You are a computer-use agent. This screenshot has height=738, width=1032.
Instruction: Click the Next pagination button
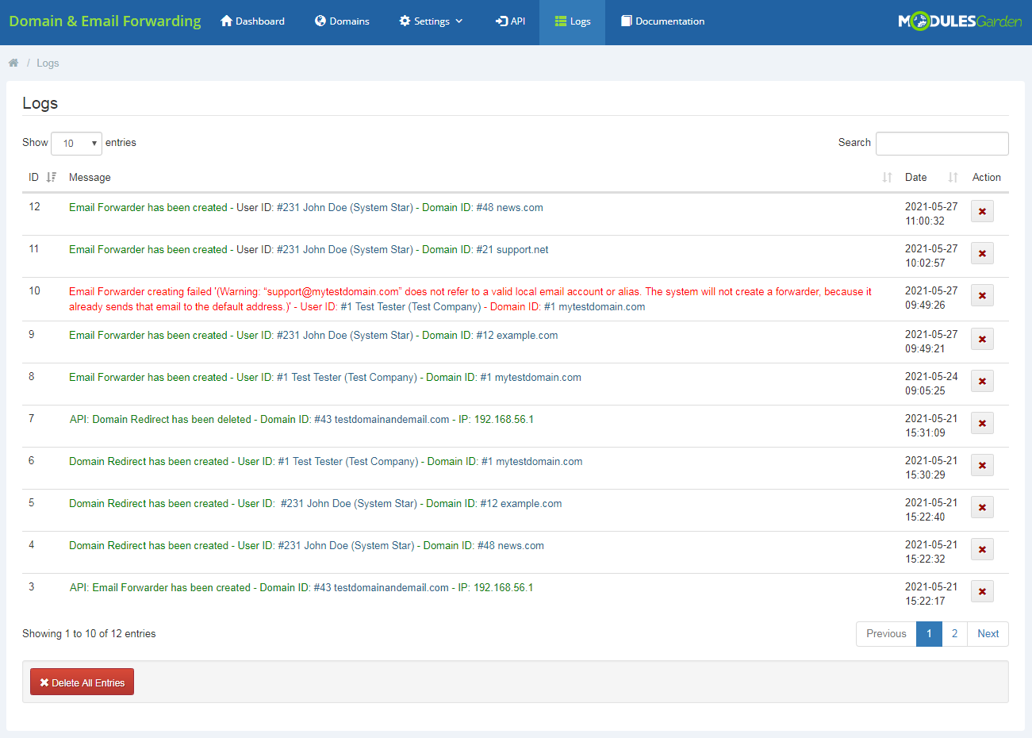click(988, 634)
